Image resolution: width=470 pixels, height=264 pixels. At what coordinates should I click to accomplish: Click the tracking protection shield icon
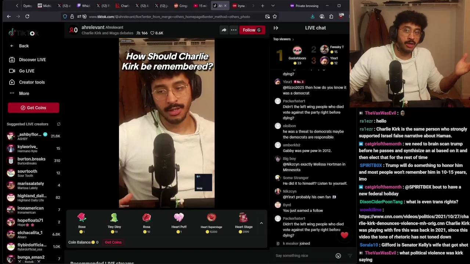click(x=65, y=16)
